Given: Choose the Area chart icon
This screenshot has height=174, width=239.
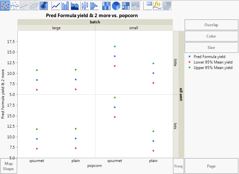Looking at the screenshot, I should click(x=75, y=6).
